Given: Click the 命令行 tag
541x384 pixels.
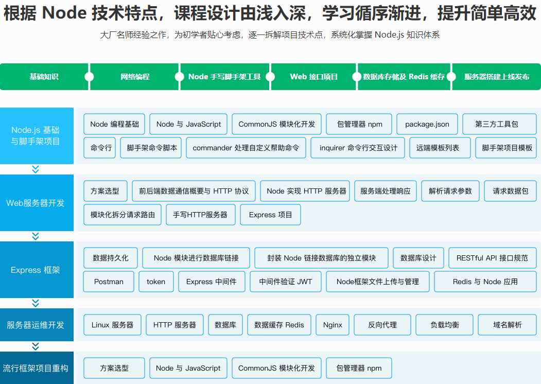Looking at the screenshot, I should (x=99, y=148).
